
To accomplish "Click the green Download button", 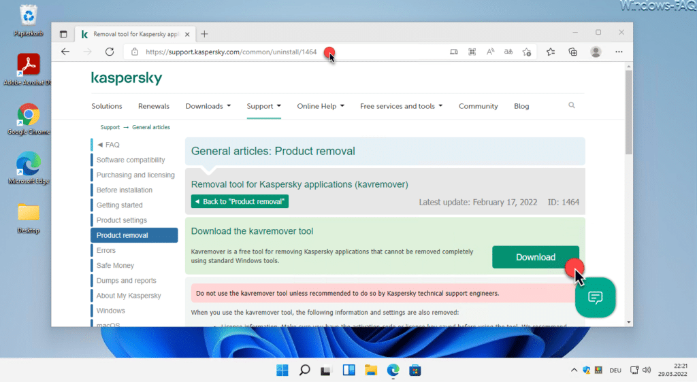I will pyautogui.click(x=535, y=257).
